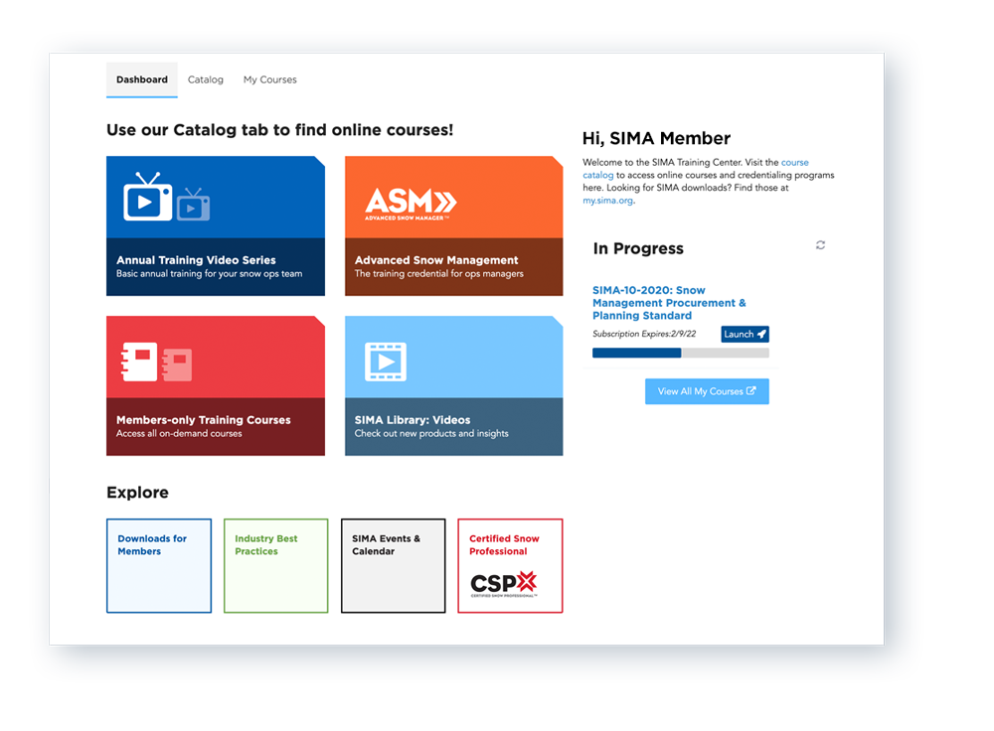Viewport: 994px width, 731px height.
Task: Launch the SIMA-10-2020 course
Action: (x=745, y=334)
